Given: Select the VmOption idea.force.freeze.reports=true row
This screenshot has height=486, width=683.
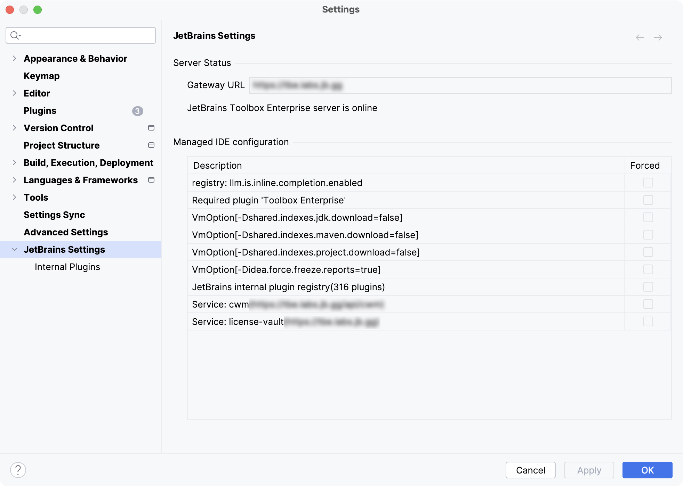Looking at the screenshot, I should 429,269.
